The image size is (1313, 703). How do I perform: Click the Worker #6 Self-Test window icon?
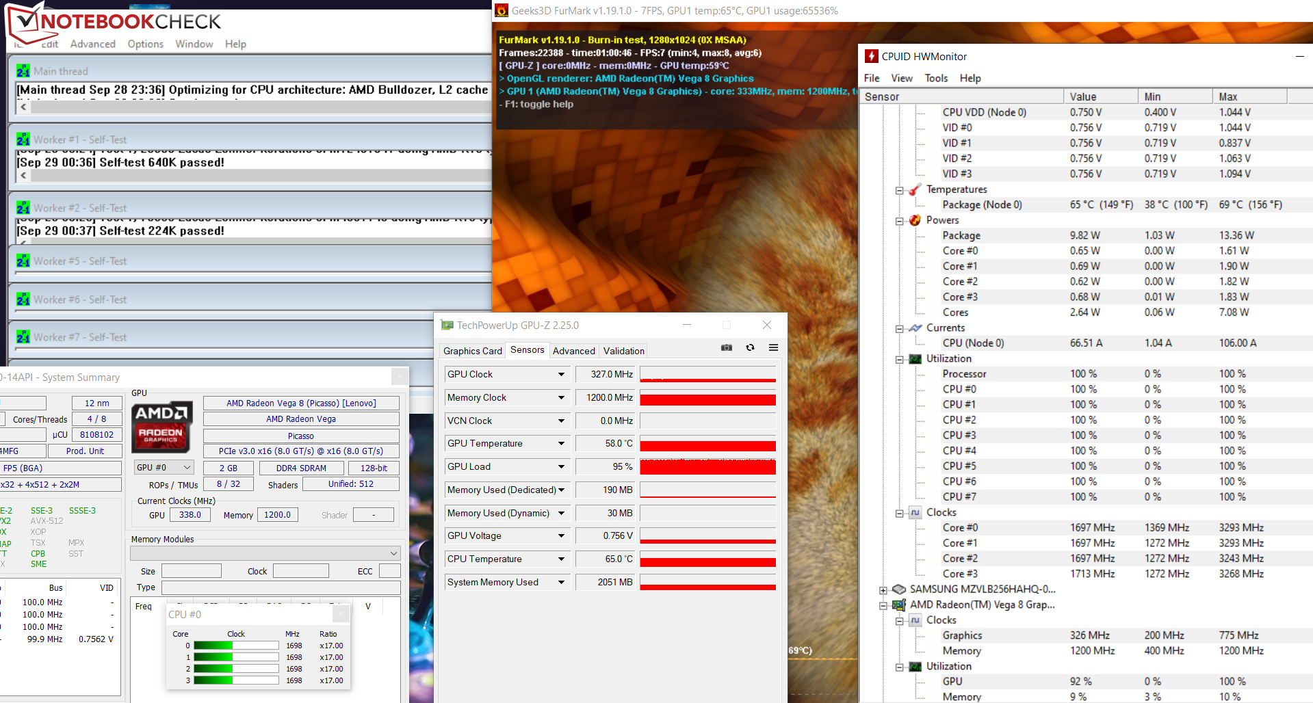click(x=23, y=300)
